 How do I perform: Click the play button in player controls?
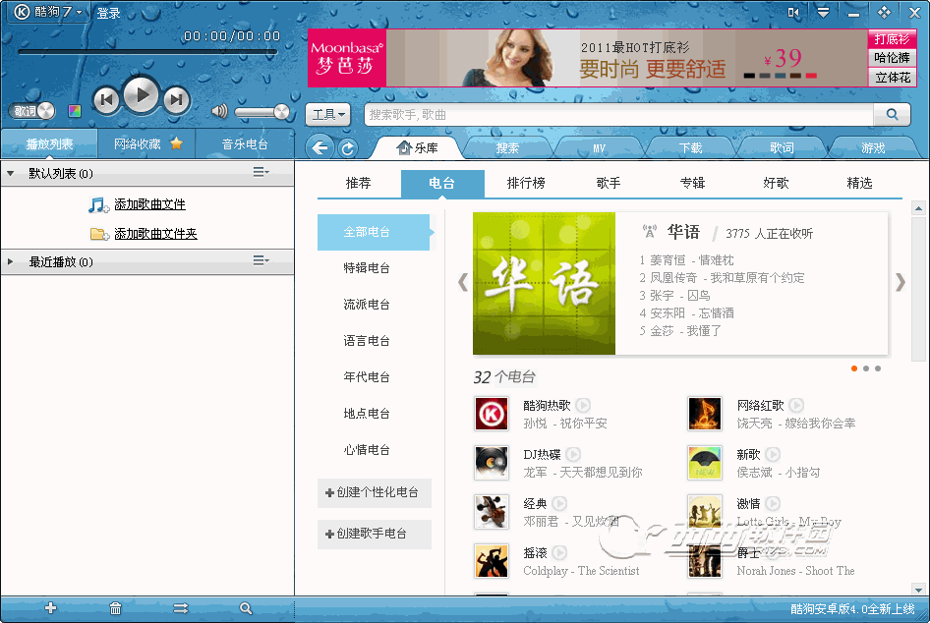pos(142,95)
